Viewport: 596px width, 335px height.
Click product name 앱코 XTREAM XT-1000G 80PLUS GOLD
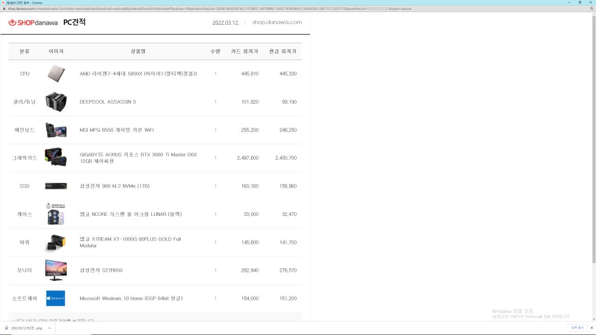(130, 242)
